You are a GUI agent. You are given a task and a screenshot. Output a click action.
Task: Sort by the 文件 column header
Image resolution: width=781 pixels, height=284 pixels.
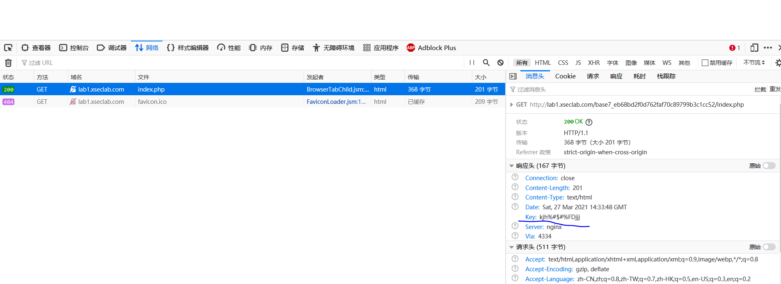220,77
